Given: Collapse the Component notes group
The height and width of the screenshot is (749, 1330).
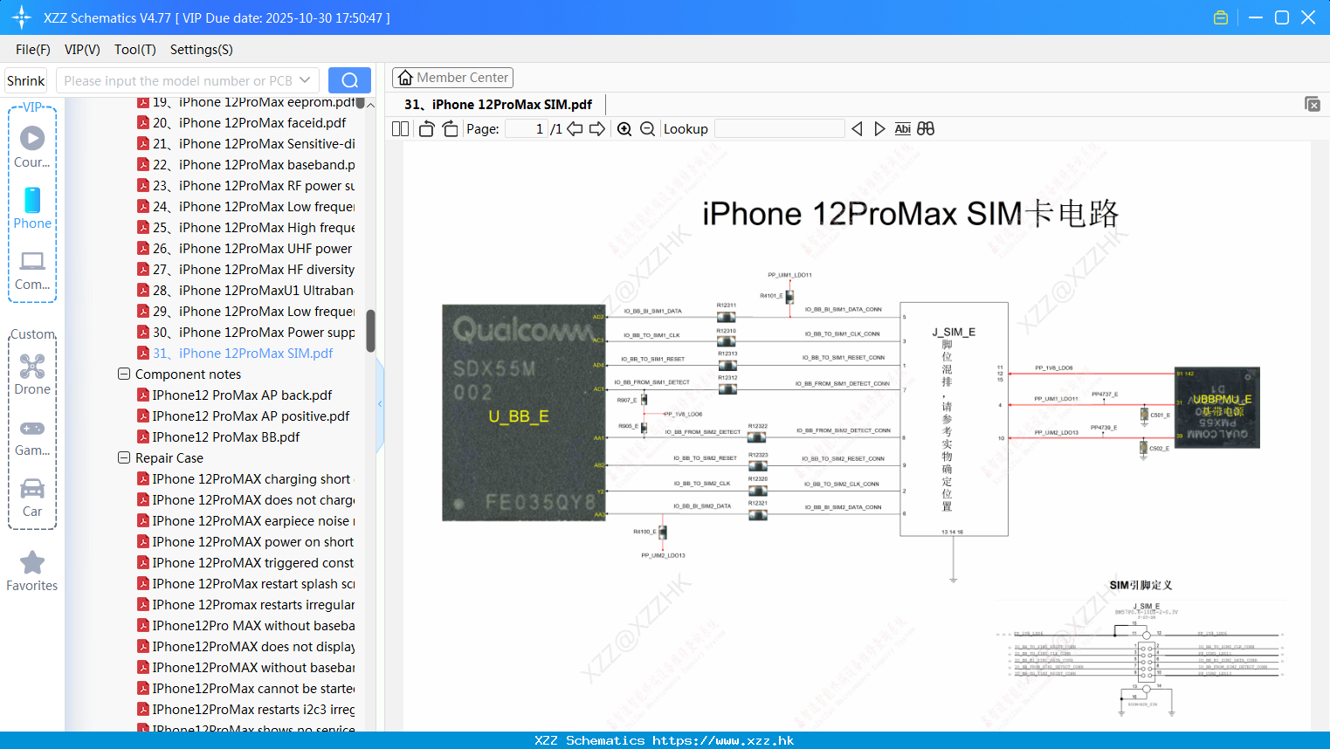Looking at the screenshot, I should (124, 374).
